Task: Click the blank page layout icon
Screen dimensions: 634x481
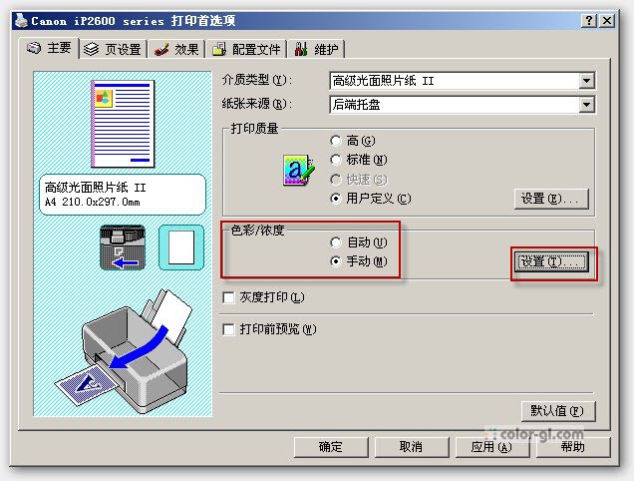Action: click(181, 247)
